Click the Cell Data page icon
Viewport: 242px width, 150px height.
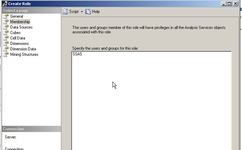[6, 38]
